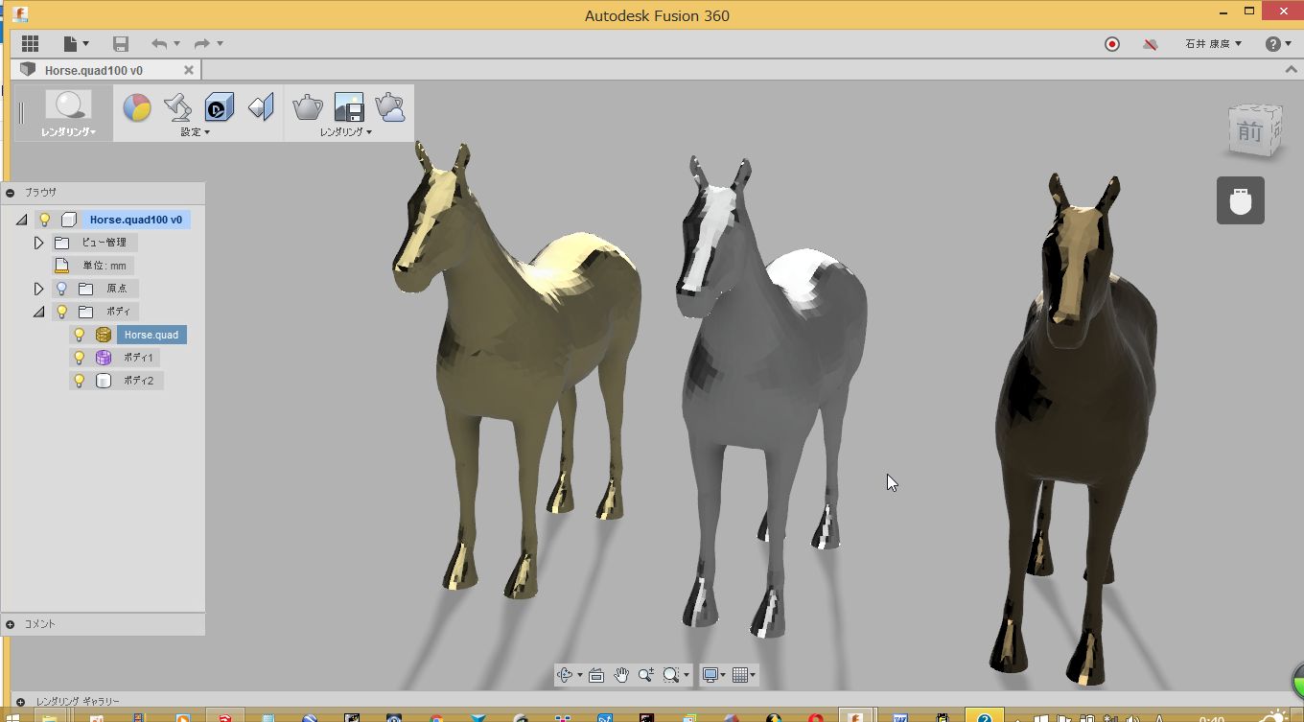Activate the Pan hand tool

click(x=621, y=675)
